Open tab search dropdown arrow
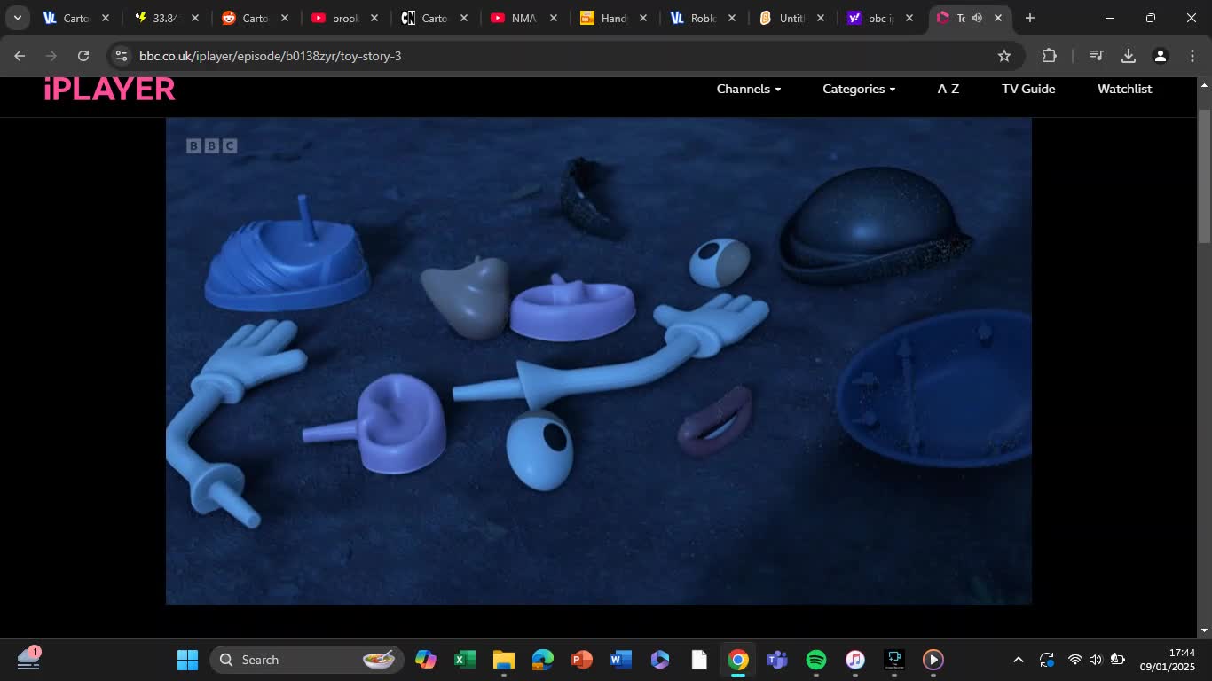The width and height of the screenshot is (1212, 681). click(x=17, y=18)
